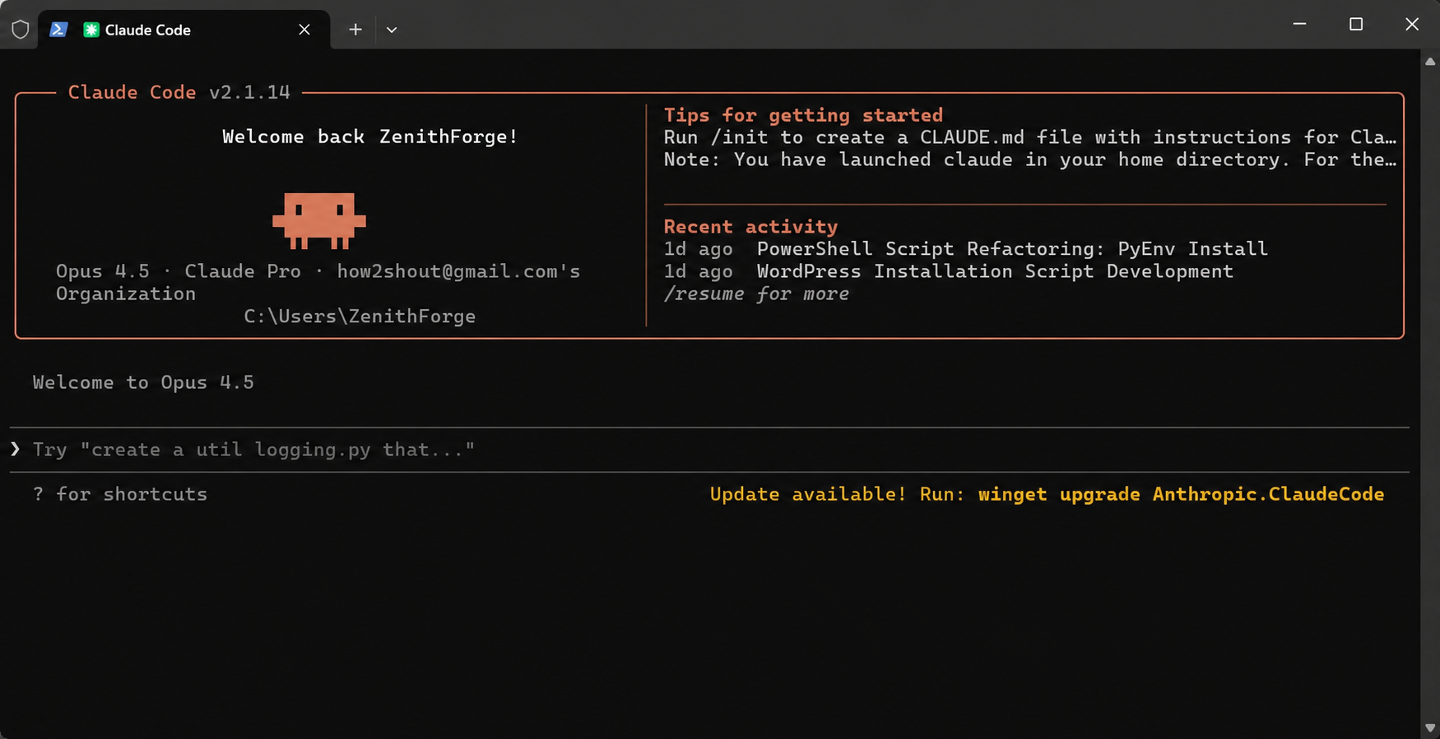Click 'Tips for getting started' heading
Screen dimensions: 1440x739
tap(803, 115)
